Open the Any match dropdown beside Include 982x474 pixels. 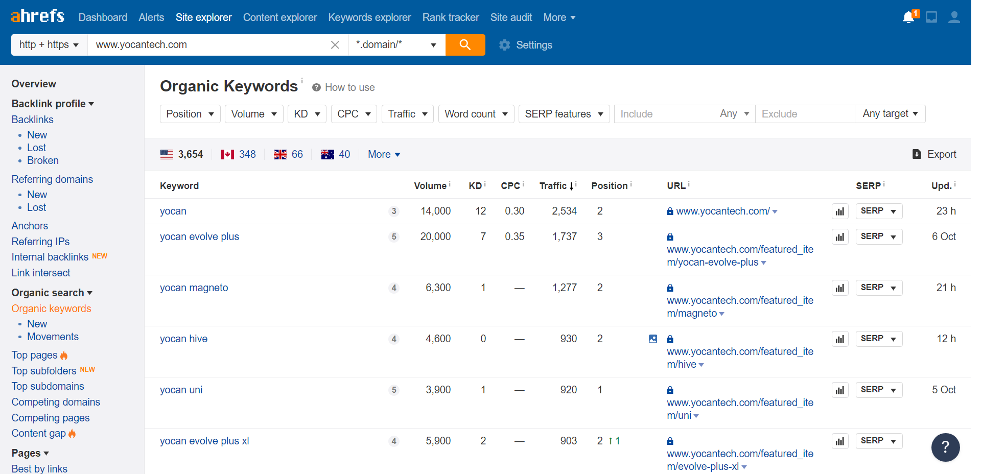coord(734,114)
